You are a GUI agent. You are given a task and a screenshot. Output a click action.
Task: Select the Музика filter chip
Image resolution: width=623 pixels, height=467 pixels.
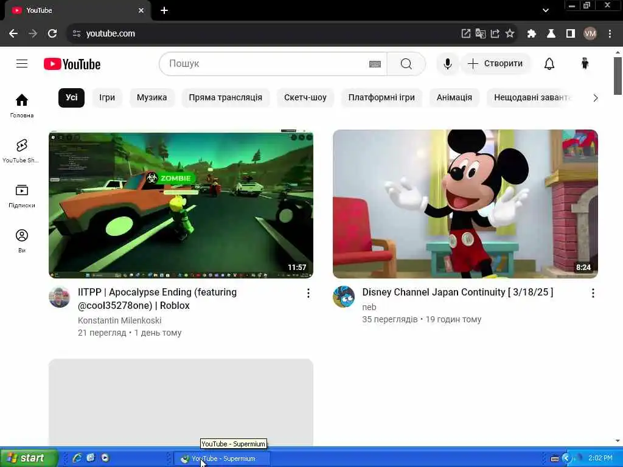(x=151, y=98)
